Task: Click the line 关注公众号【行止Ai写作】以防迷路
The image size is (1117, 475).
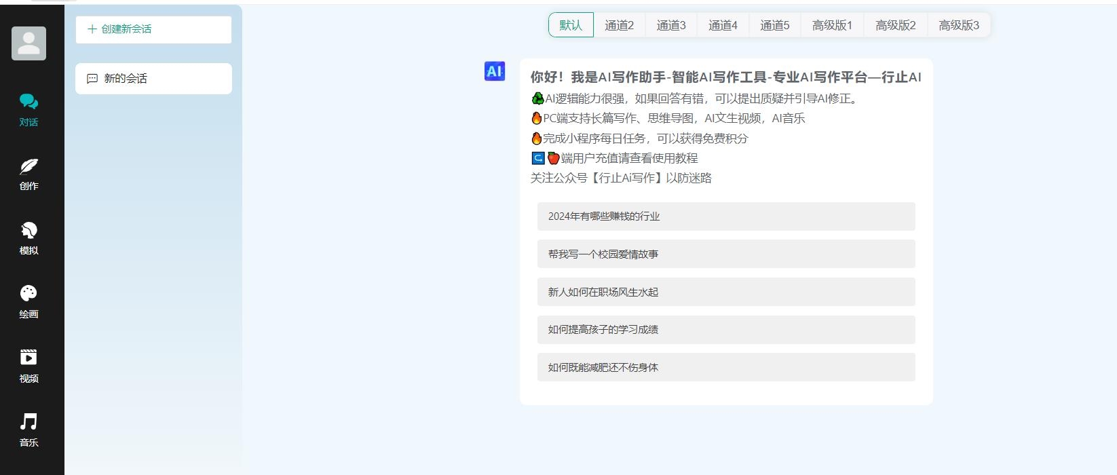Action: [x=621, y=178]
